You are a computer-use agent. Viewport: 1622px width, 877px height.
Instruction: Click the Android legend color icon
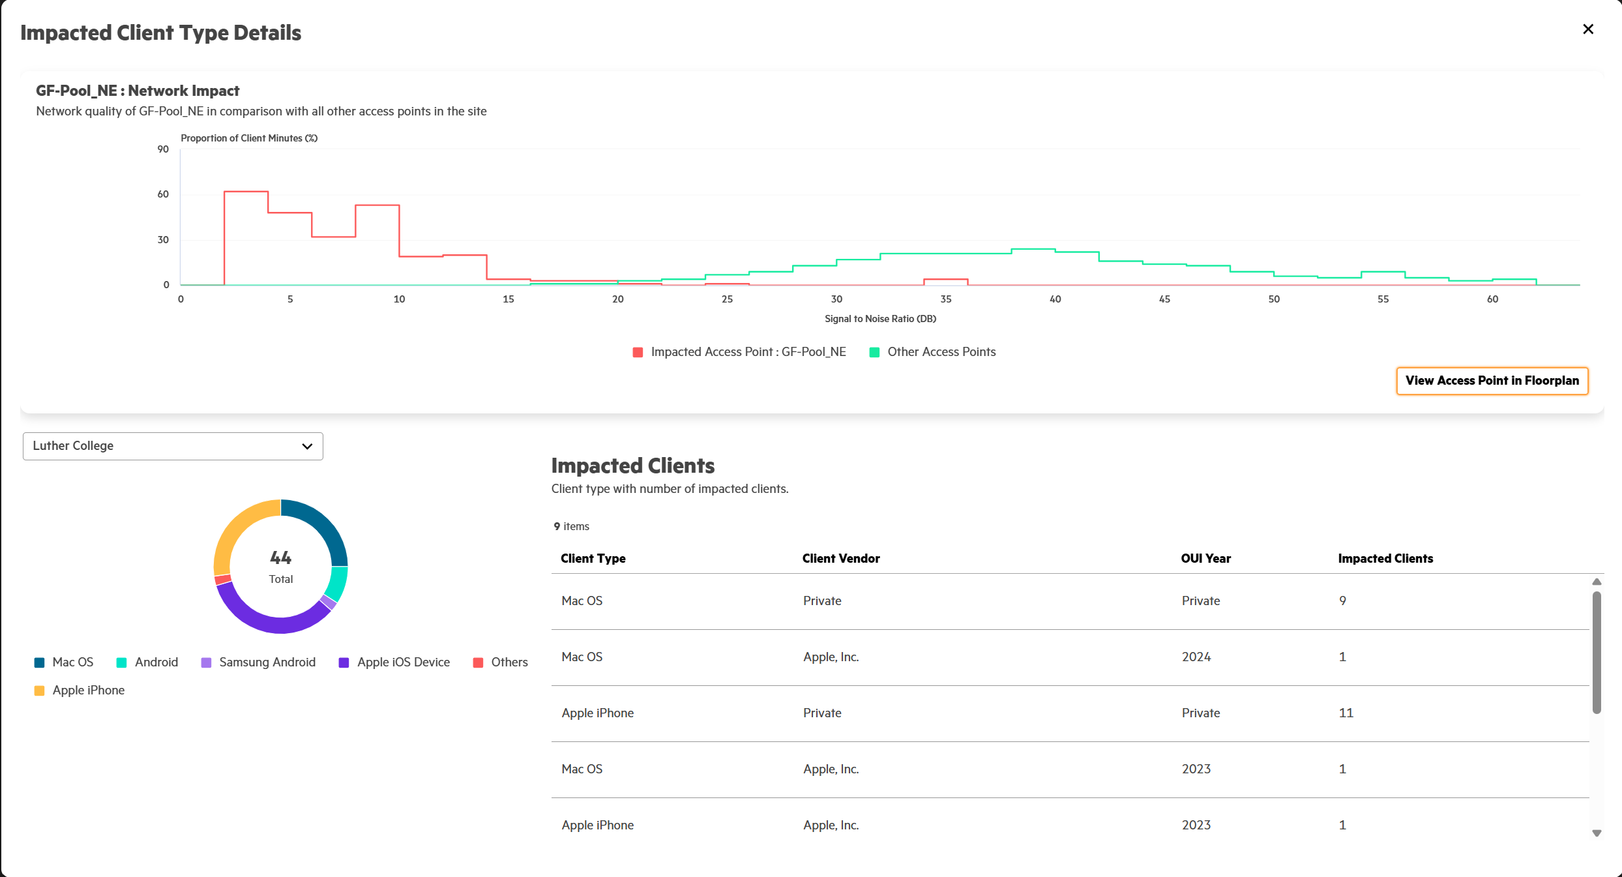(121, 662)
